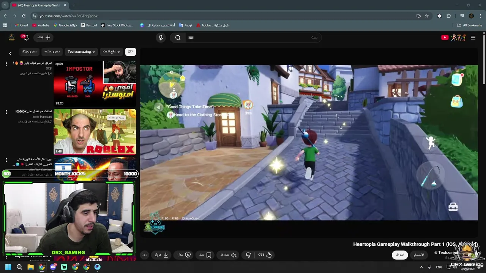Open the account avatar menu
The image size is (486, 273).
[12, 37]
